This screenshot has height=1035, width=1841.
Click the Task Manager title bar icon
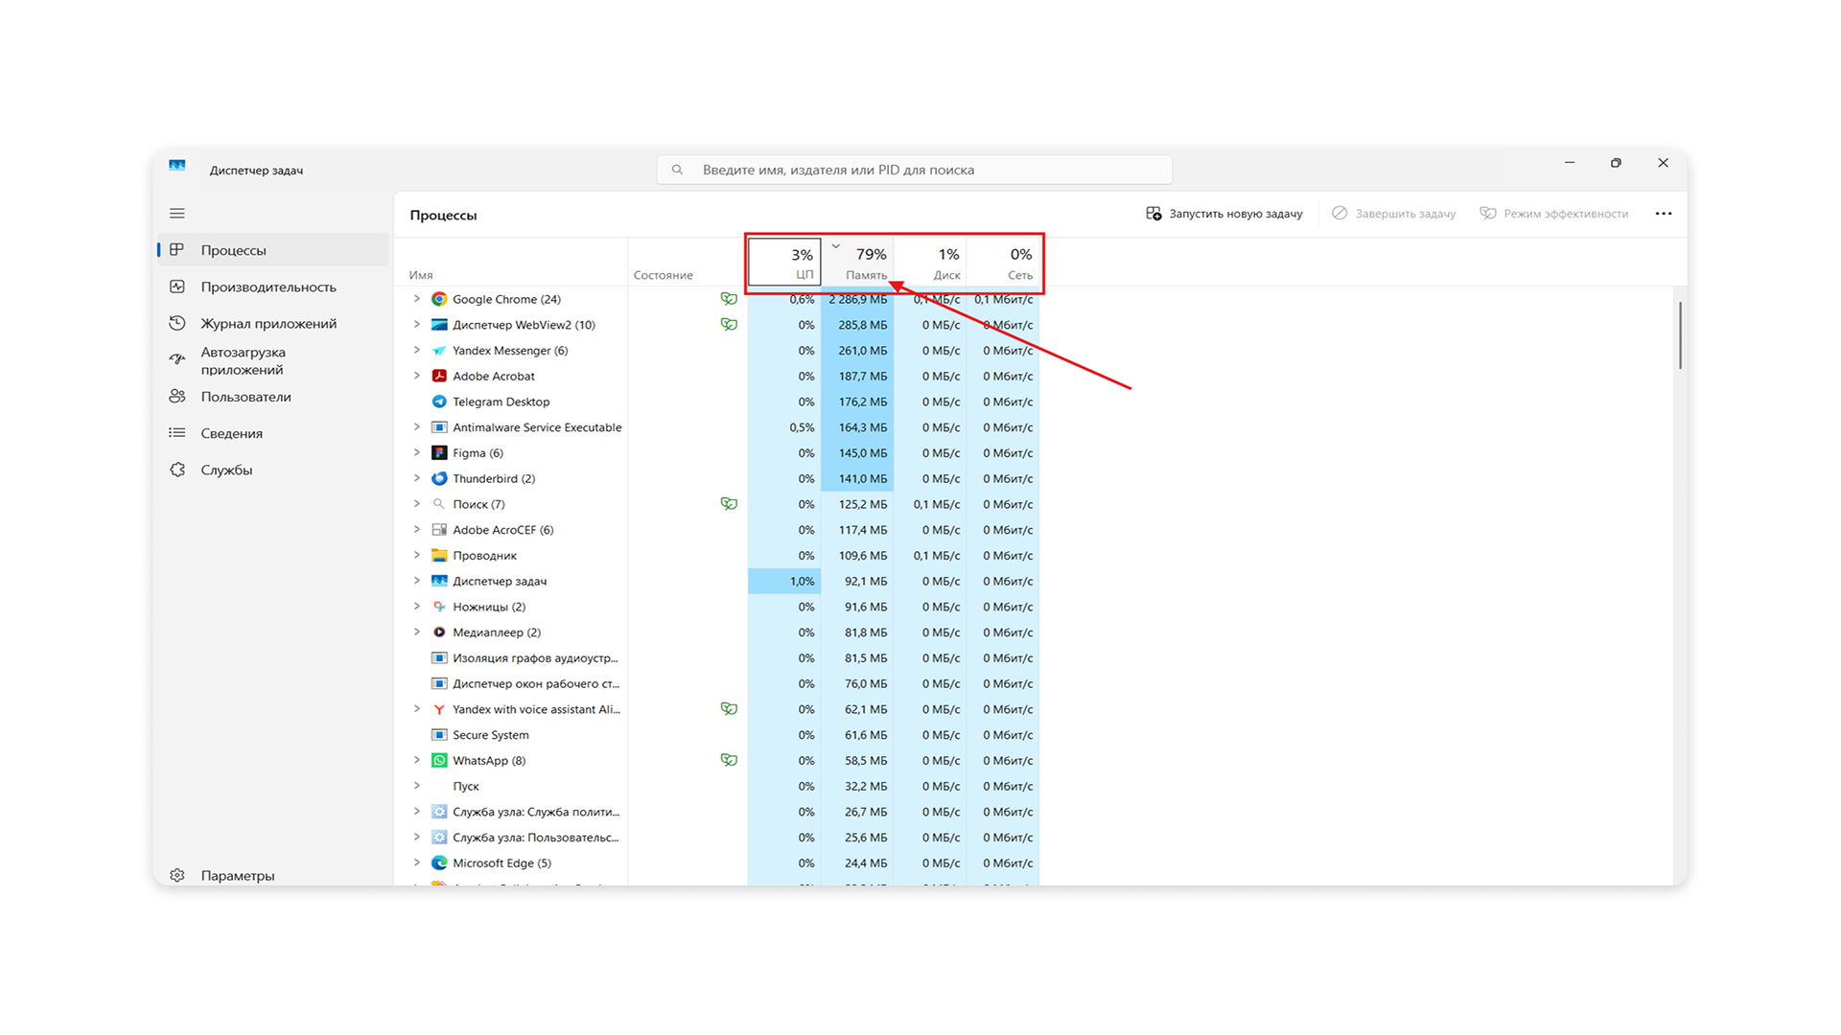(177, 166)
